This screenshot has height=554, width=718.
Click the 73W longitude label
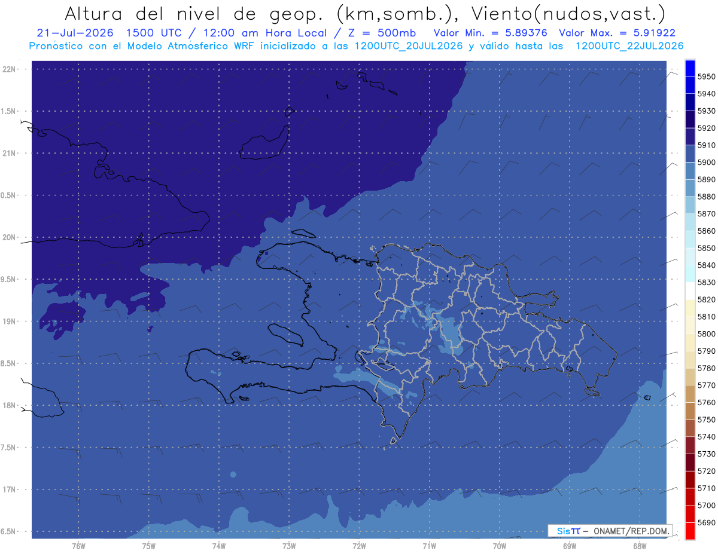289,546
